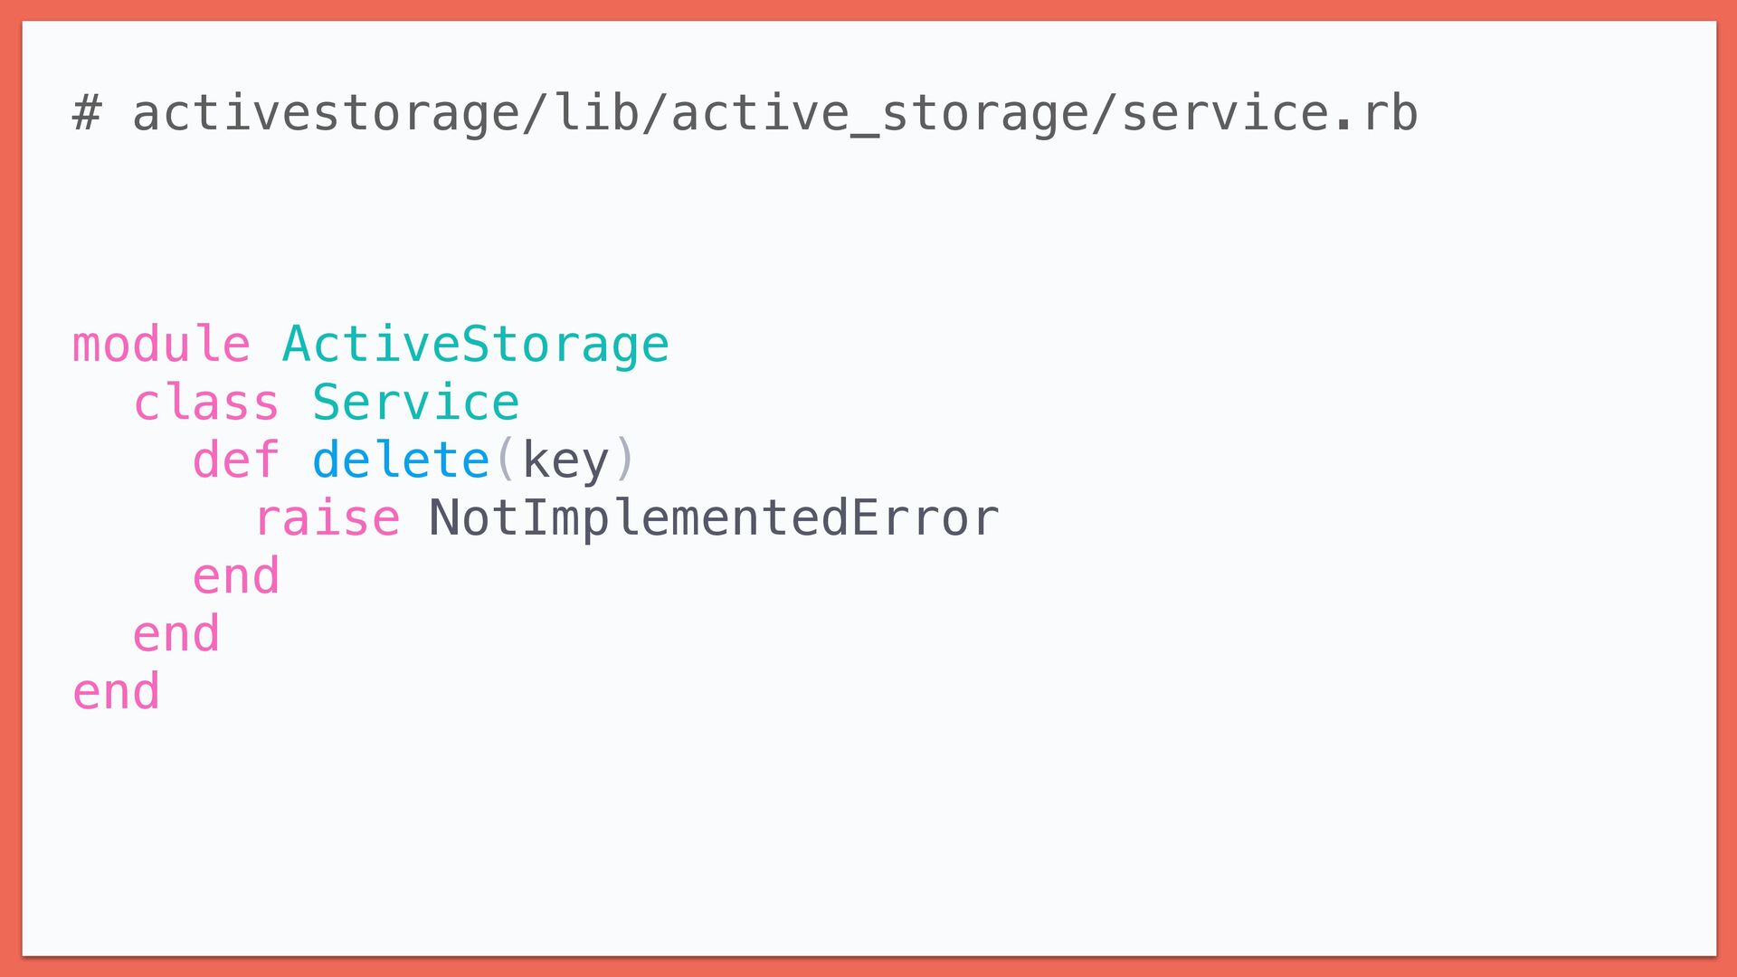Select the NotImplementedError constant

(715, 519)
